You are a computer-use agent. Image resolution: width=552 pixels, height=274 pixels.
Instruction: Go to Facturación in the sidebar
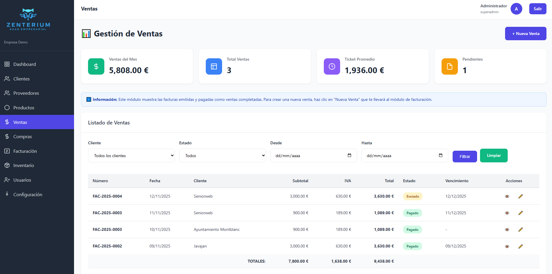click(x=25, y=151)
